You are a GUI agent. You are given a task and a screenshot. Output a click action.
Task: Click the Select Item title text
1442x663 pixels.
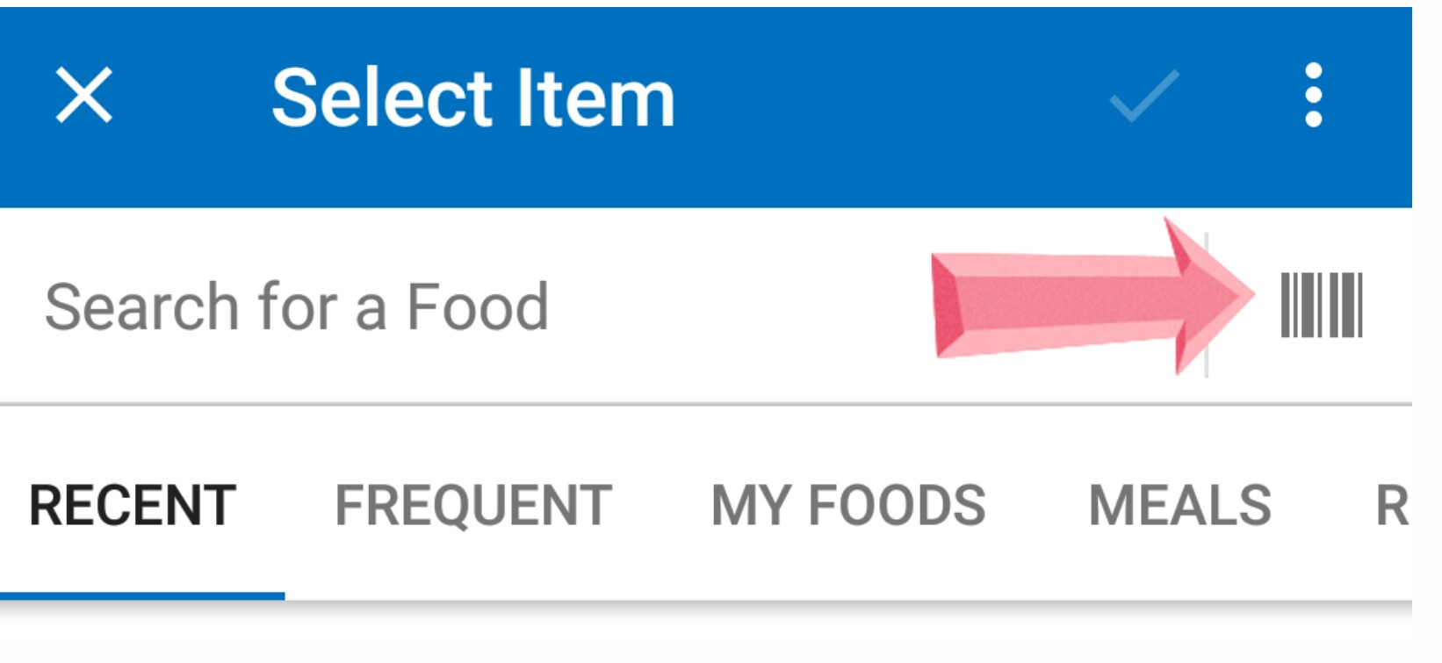(473, 97)
